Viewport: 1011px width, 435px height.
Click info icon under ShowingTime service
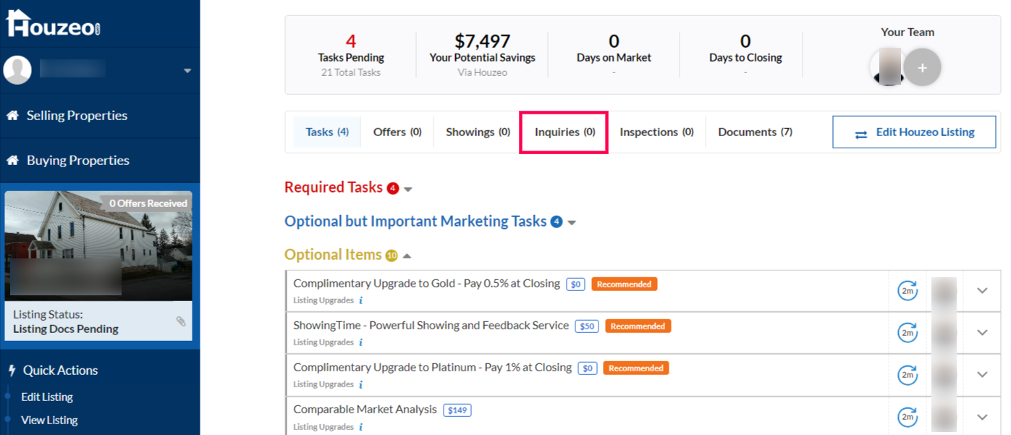click(x=360, y=342)
